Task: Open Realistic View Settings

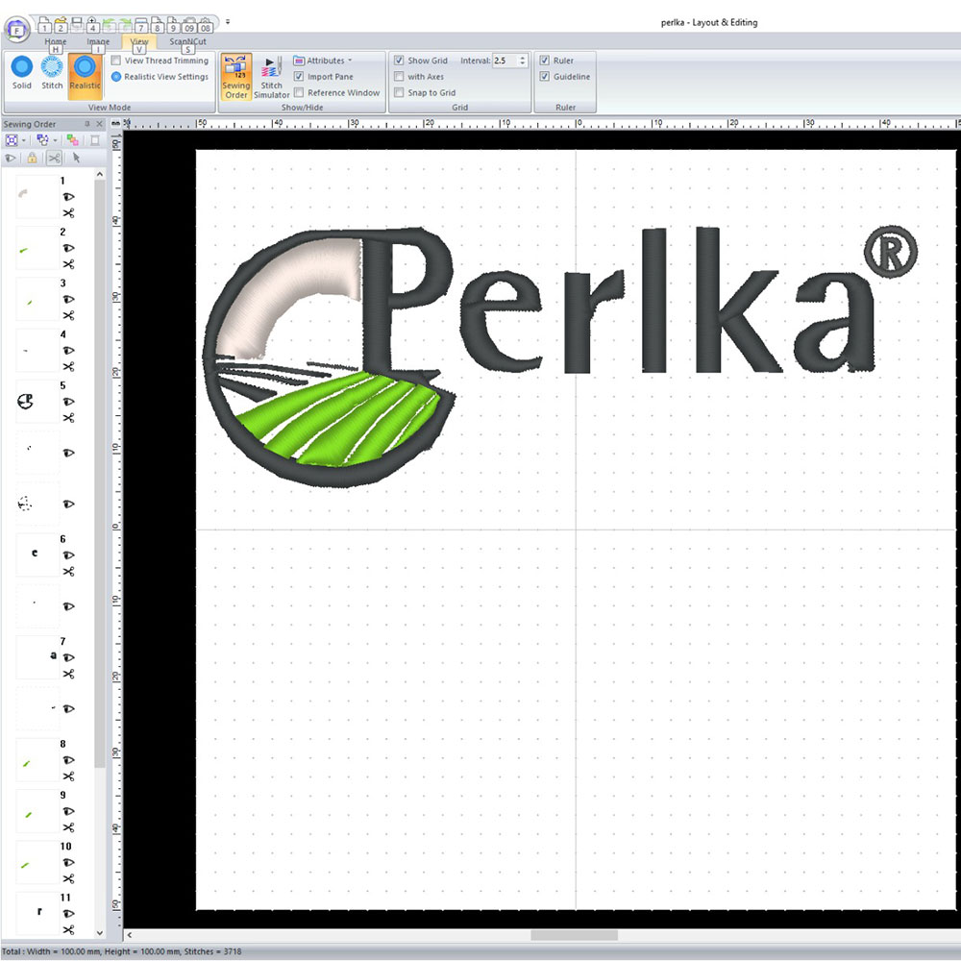Action: click(160, 77)
